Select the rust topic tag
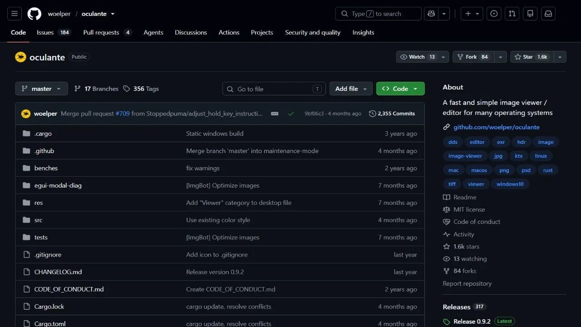Image resolution: width=581 pixels, height=327 pixels. [x=548, y=170]
